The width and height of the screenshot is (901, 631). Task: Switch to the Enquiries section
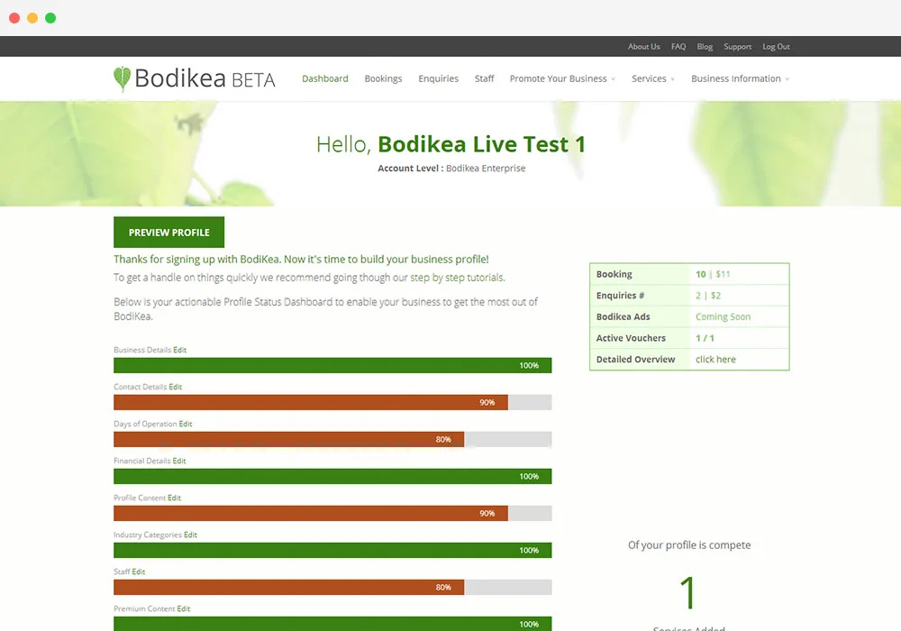point(438,78)
